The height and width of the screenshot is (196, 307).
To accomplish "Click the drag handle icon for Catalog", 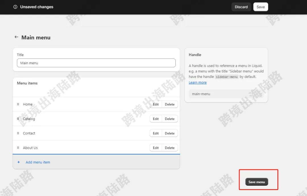I will click(x=18, y=119).
